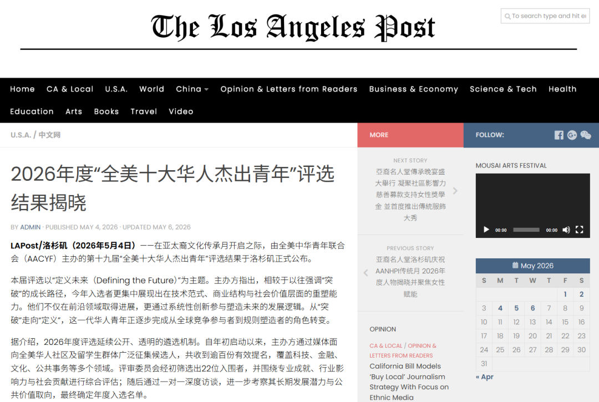Open the Arts section
The width and height of the screenshot is (599, 402).
[x=74, y=111]
